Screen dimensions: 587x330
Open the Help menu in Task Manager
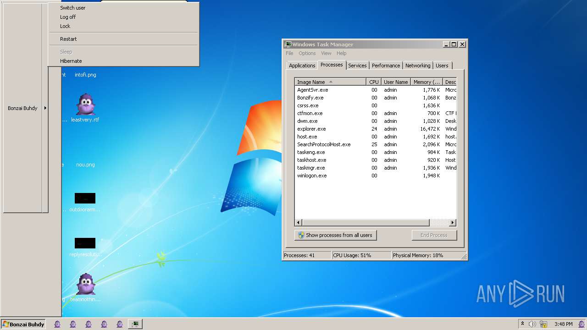[x=342, y=53]
